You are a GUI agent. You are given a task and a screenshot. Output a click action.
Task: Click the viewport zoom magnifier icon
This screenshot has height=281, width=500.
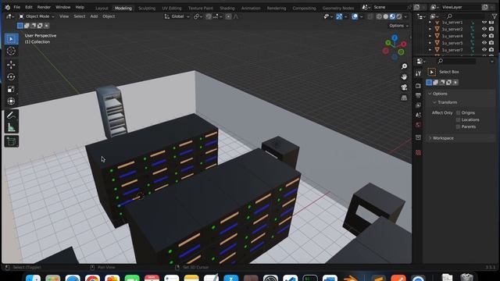pyautogui.click(x=404, y=66)
